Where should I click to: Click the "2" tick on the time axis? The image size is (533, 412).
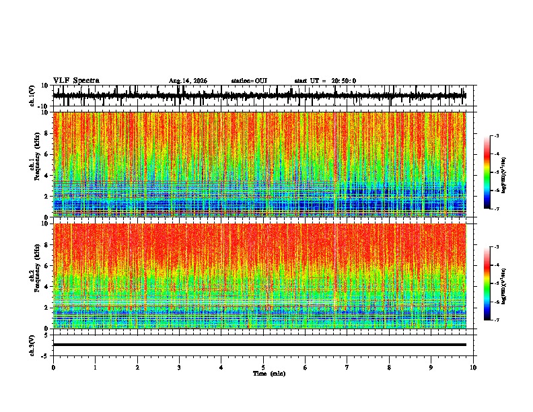coord(137,368)
